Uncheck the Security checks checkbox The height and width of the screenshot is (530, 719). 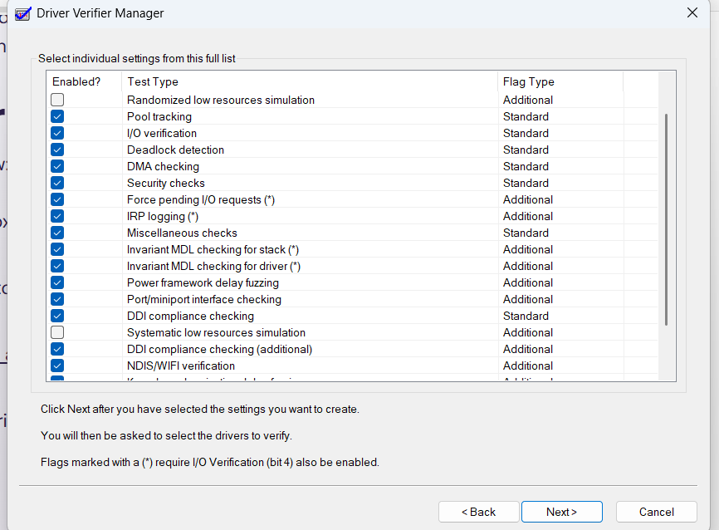click(57, 183)
